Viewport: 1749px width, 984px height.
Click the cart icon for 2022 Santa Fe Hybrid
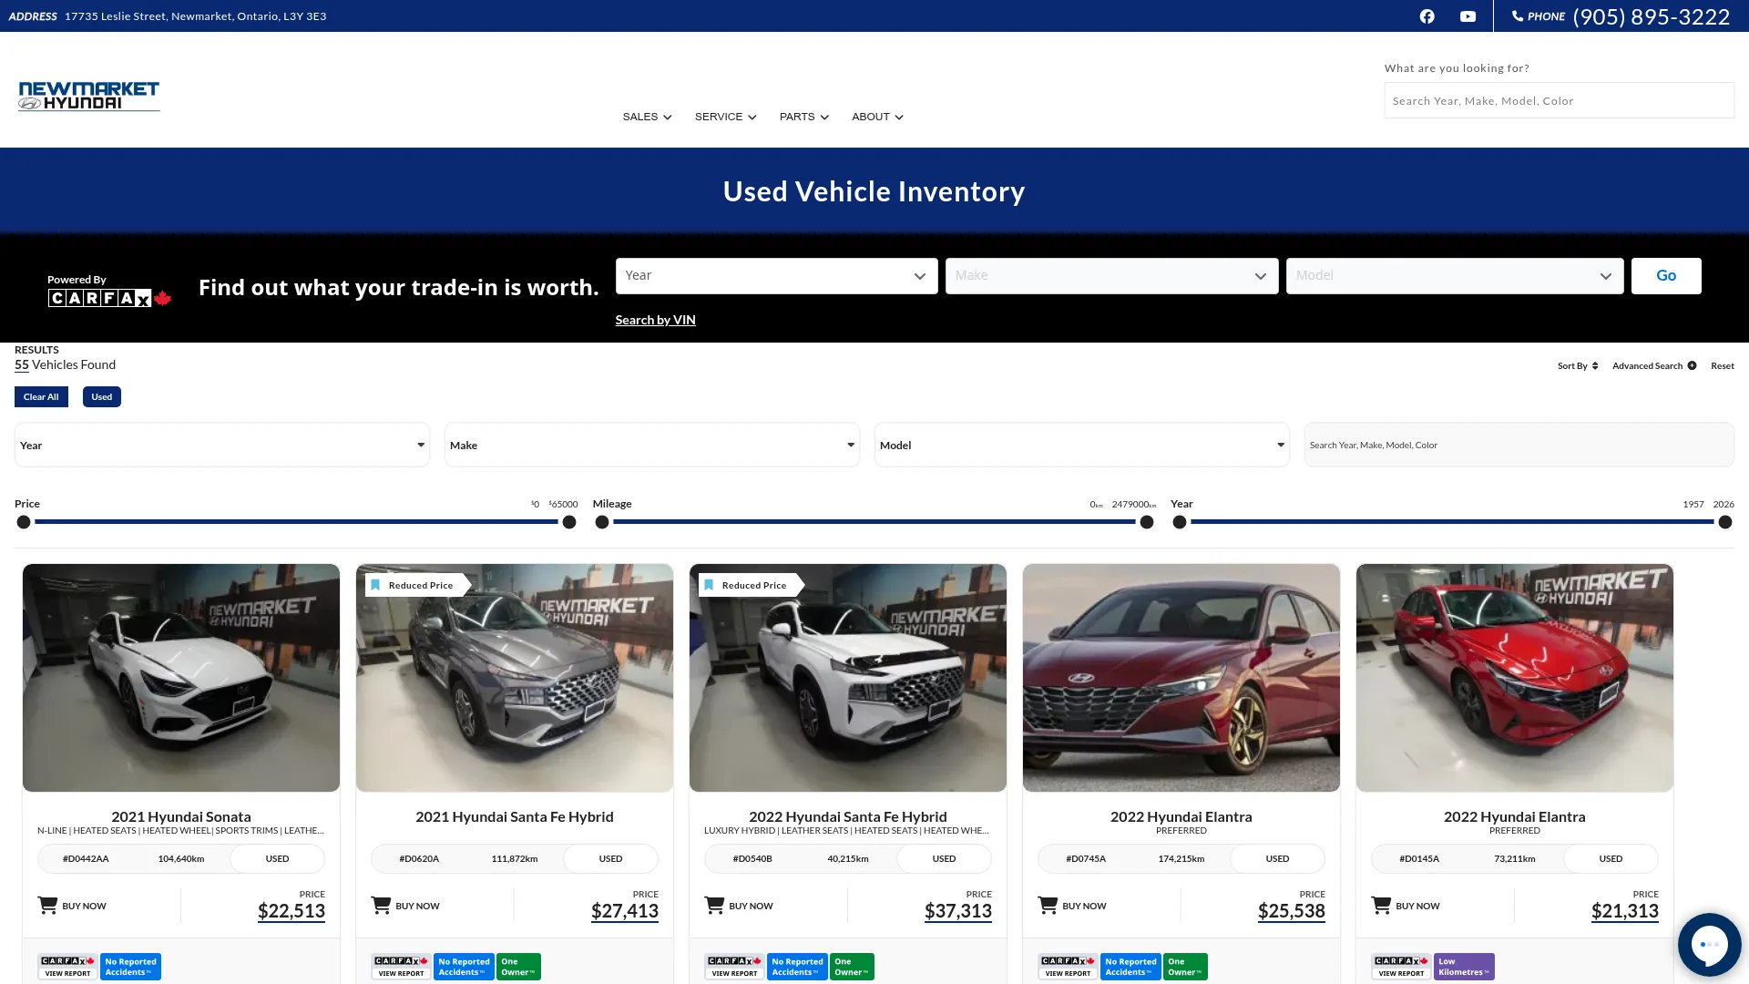pyautogui.click(x=714, y=905)
